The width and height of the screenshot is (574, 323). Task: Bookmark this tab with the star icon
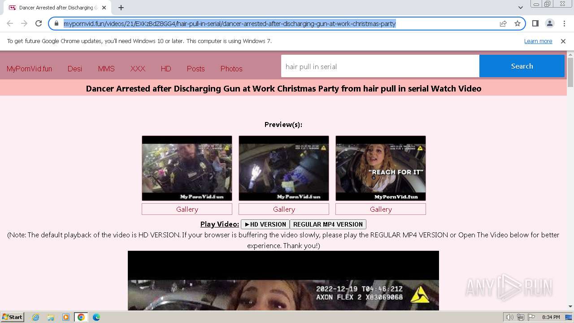[x=517, y=23]
